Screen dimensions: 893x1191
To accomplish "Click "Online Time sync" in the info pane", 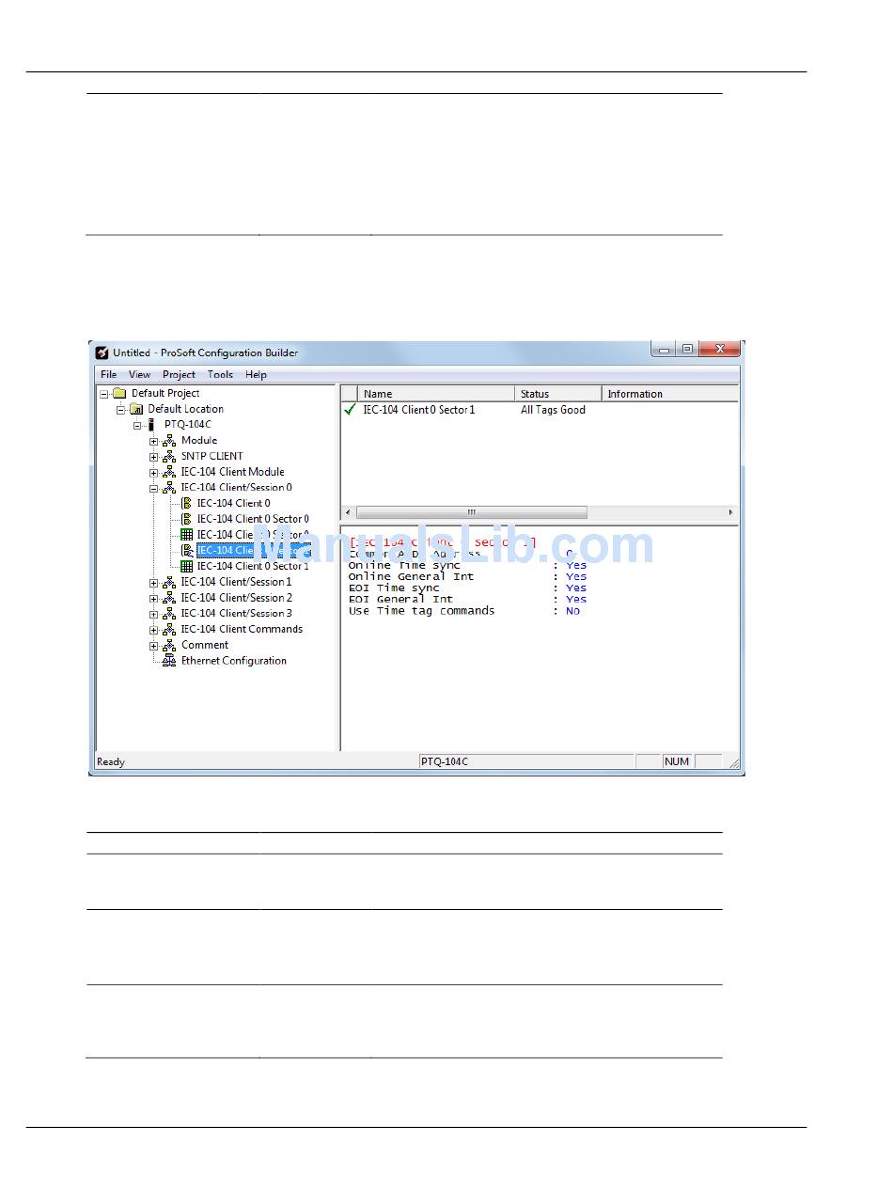I will (x=404, y=566).
